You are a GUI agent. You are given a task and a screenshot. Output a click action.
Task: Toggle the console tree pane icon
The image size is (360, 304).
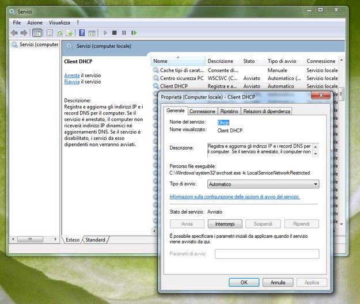(37, 33)
